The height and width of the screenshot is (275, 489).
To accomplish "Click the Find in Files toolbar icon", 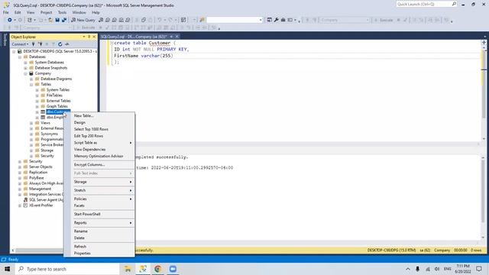I will click(x=202, y=20).
